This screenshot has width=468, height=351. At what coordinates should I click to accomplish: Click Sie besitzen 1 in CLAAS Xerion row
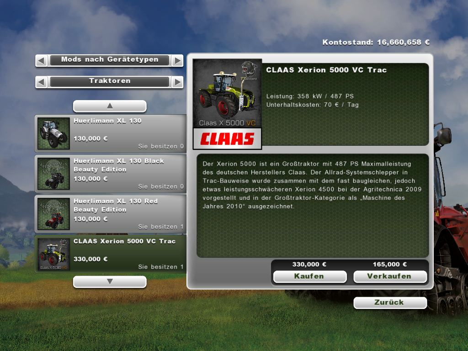[x=161, y=267]
